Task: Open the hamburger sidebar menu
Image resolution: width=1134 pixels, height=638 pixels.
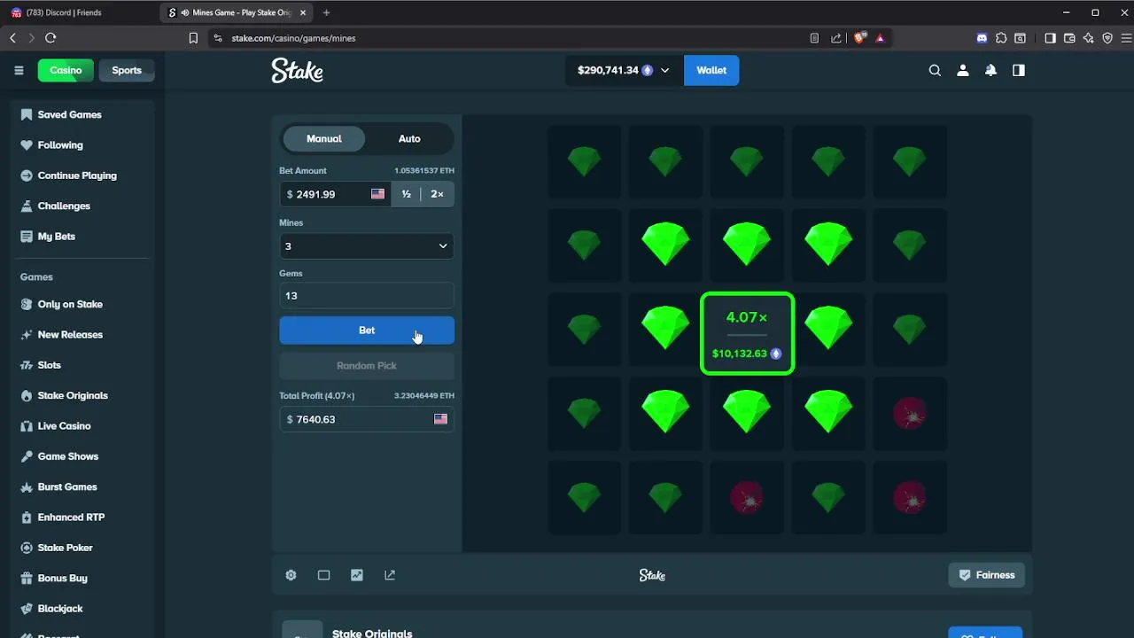Action: 19,70
